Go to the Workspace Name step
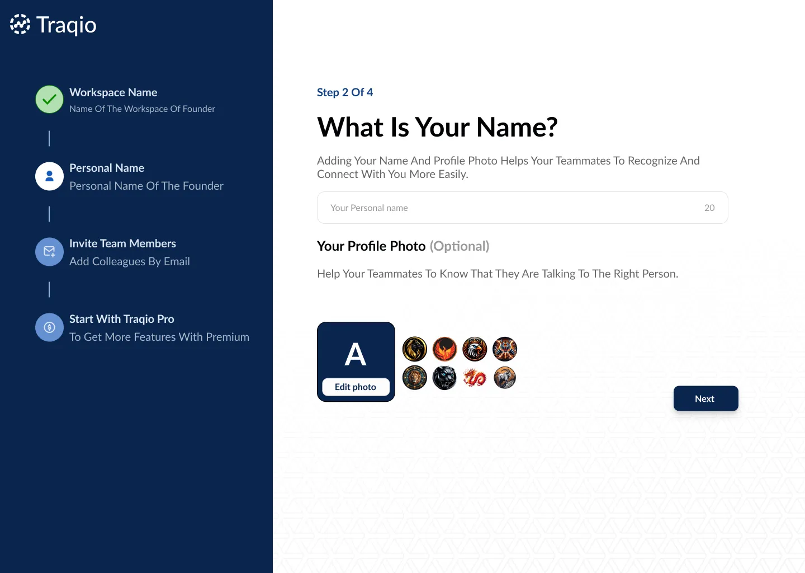The height and width of the screenshot is (573, 805). (113, 92)
